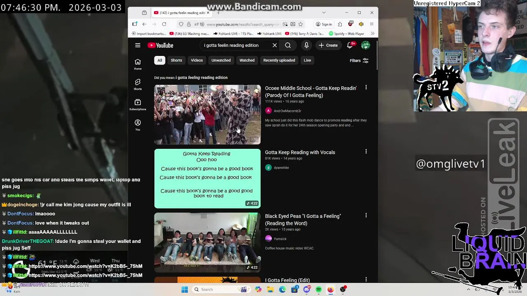This screenshot has height=296, width=527.
Task: Open Shorts in YouTube sidebar
Action: (138, 84)
